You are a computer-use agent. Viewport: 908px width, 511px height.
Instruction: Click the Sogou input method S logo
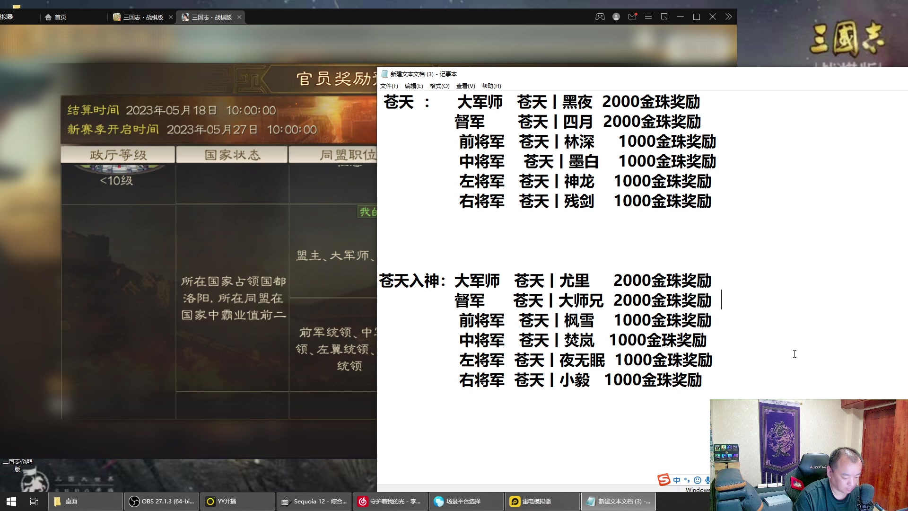tap(664, 480)
